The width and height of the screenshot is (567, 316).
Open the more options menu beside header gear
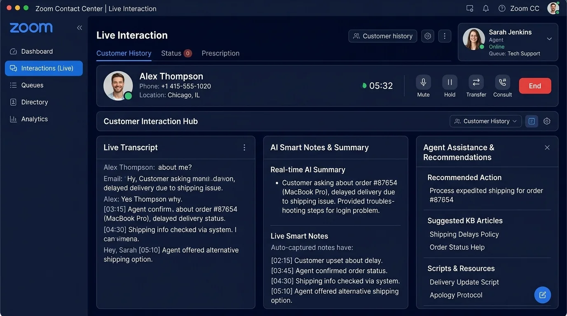tap(445, 36)
